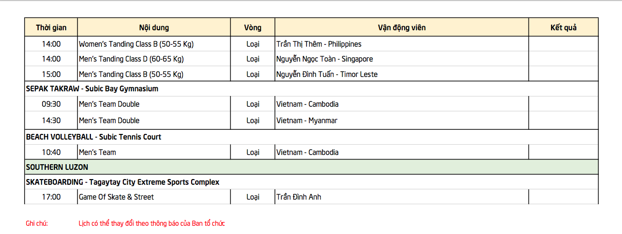Select Game Of Skate & Street cell

coord(154,197)
